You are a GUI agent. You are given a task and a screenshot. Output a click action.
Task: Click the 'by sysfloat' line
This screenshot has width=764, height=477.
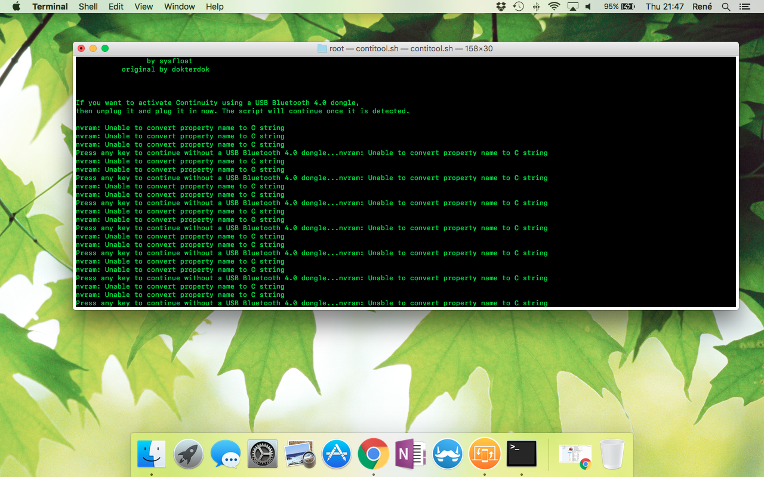point(170,61)
